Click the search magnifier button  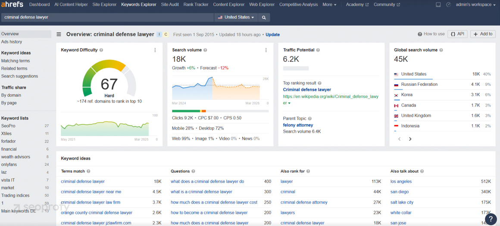pyautogui.click(x=264, y=18)
